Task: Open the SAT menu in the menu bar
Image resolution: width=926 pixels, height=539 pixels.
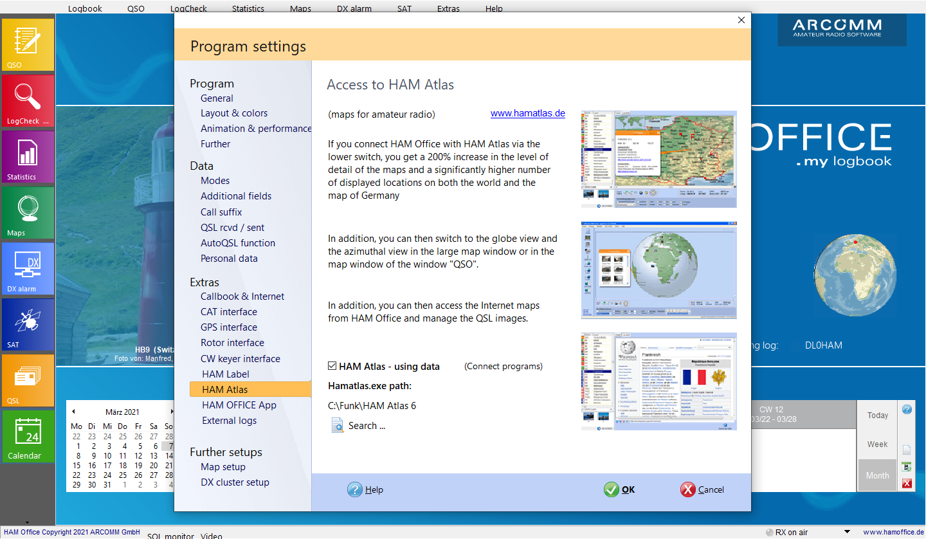Action: [404, 9]
